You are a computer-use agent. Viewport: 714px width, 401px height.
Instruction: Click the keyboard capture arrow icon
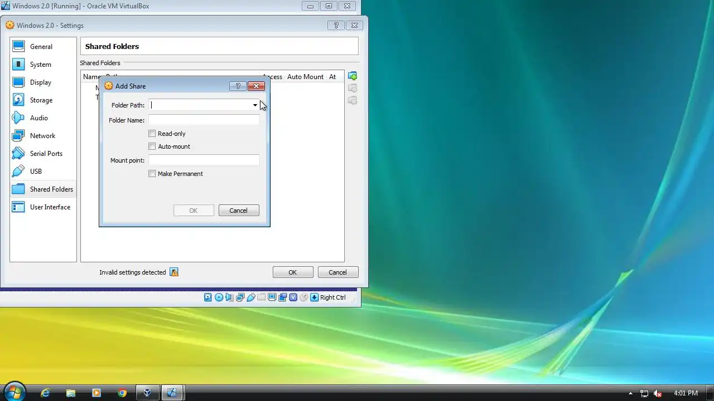pyautogui.click(x=315, y=297)
